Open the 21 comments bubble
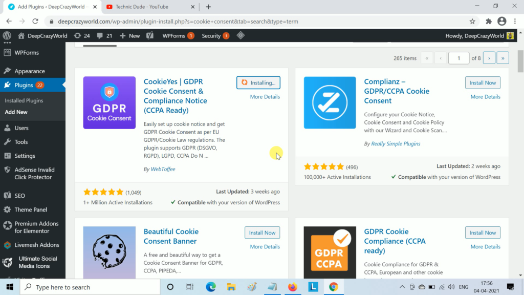Screen dimensions: 524x295 (104, 36)
